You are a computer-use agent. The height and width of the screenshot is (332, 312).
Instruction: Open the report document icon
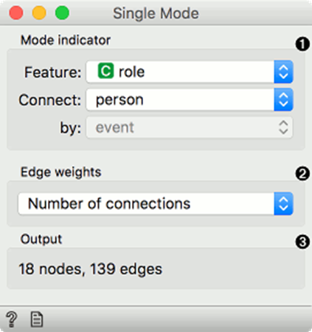(x=37, y=319)
